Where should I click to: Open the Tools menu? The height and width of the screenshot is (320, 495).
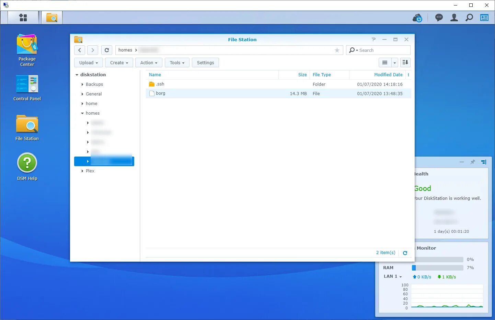tap(177, 62)
